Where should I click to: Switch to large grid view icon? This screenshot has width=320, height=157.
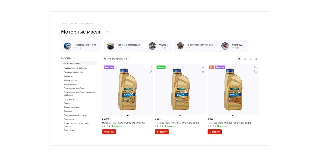pyautogui.click(x=239, y=59)
